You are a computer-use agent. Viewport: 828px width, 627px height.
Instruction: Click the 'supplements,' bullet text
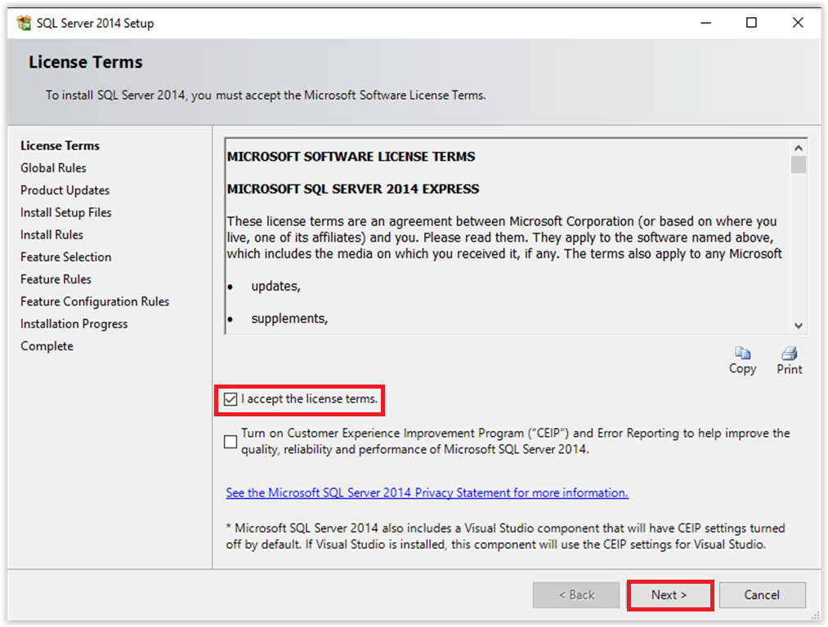coord(289,318)
